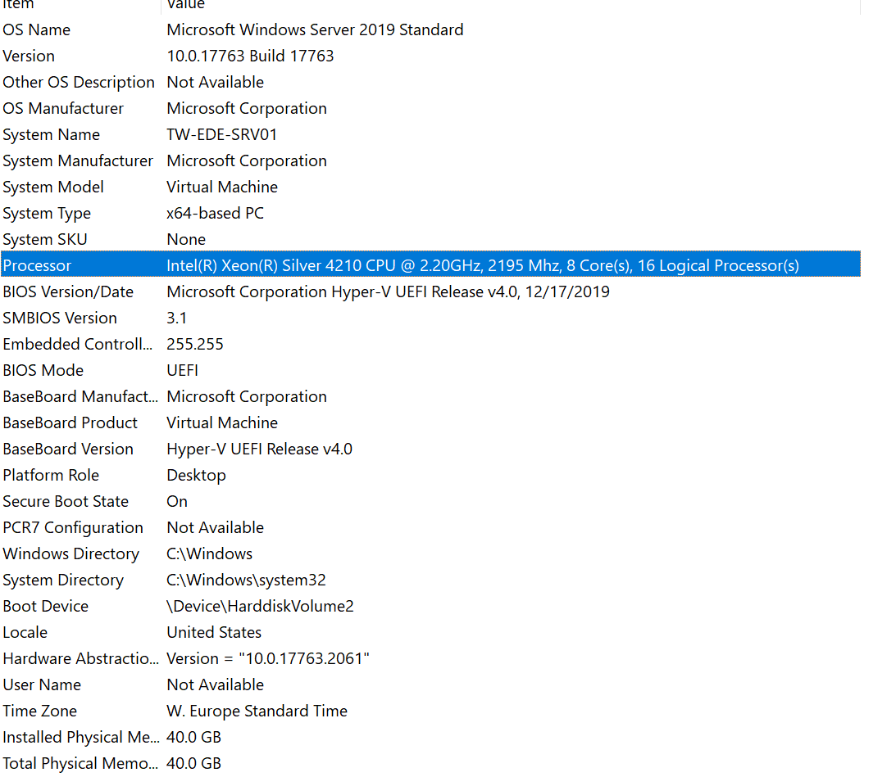Screen dimensions: 896x777
Task: Select the Version 10.0.17763 row
Action: pyautogui.click(x=250, y=56)
